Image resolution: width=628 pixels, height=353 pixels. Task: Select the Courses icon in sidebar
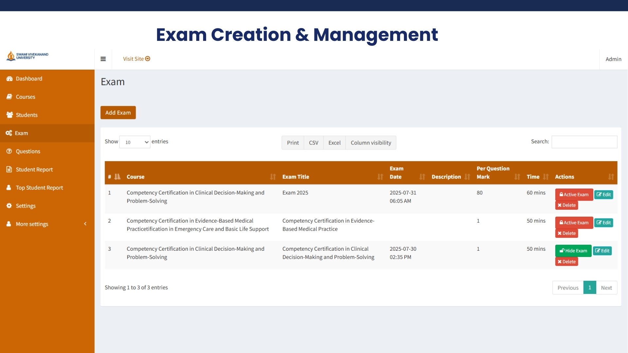pos(9,96)
